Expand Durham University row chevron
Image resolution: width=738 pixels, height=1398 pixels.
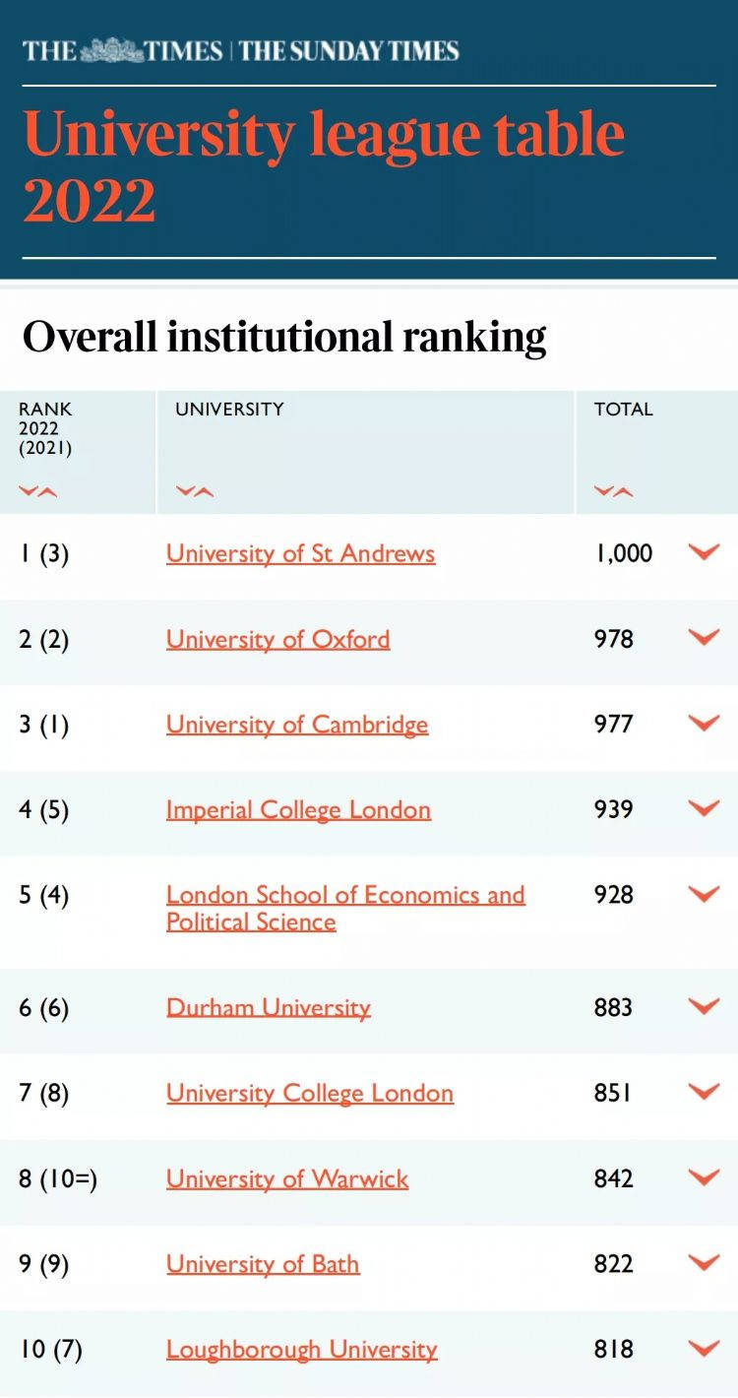[x=705, y=1007]
